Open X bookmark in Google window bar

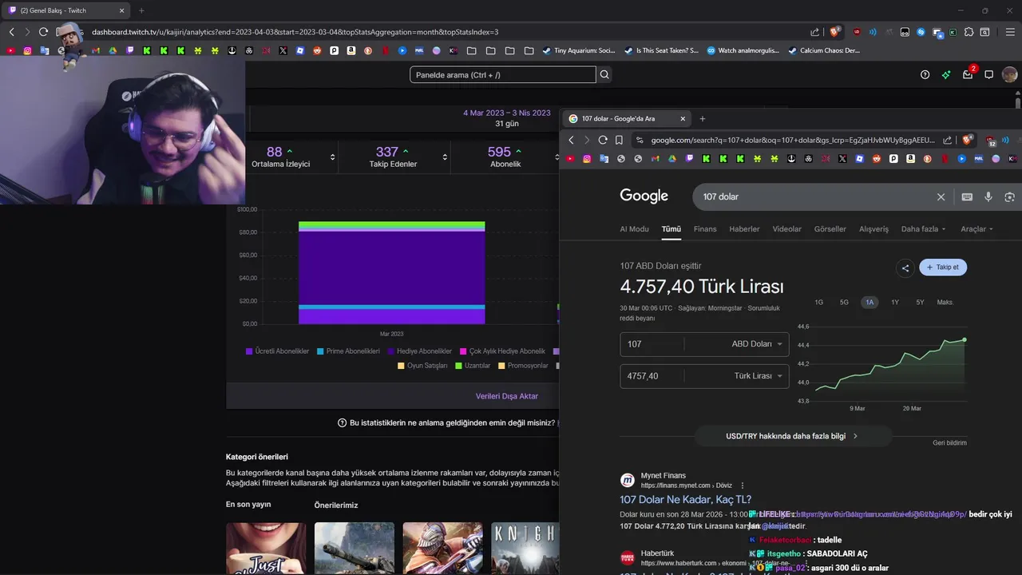point(842,159)
